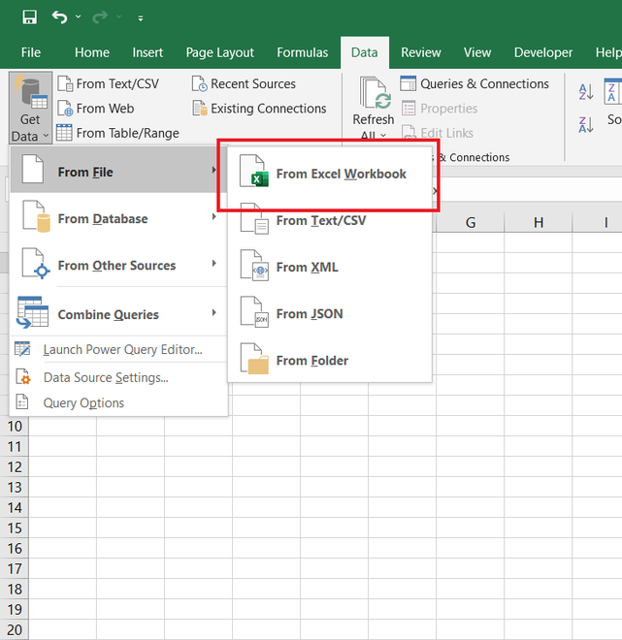Choose From Excel Workbook option
The height and width of the screenshot is (640, 622).
[341, 174]
